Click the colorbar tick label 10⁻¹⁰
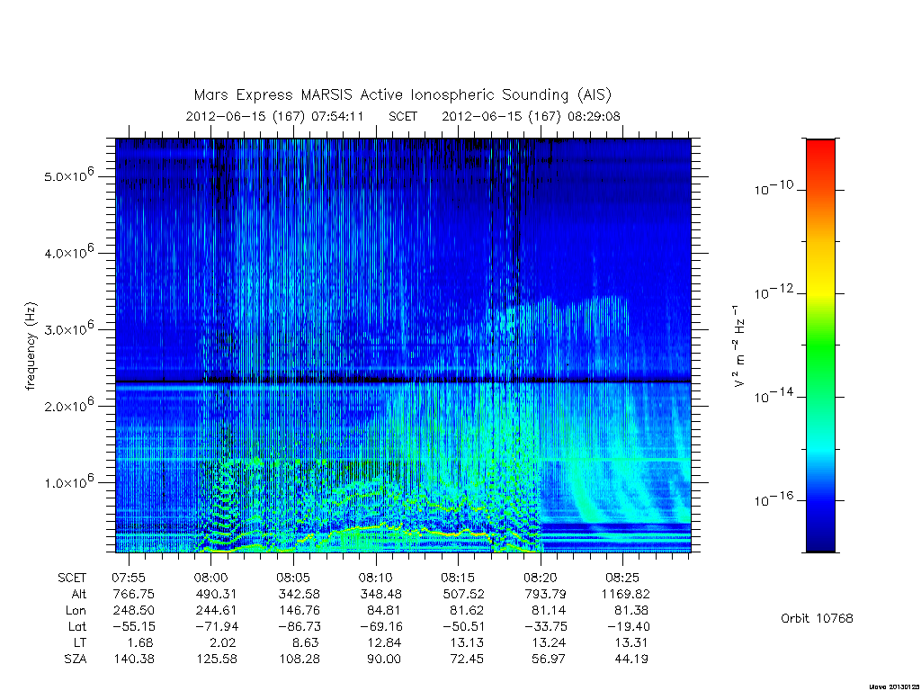921x691 pixels. coord(773,188)
